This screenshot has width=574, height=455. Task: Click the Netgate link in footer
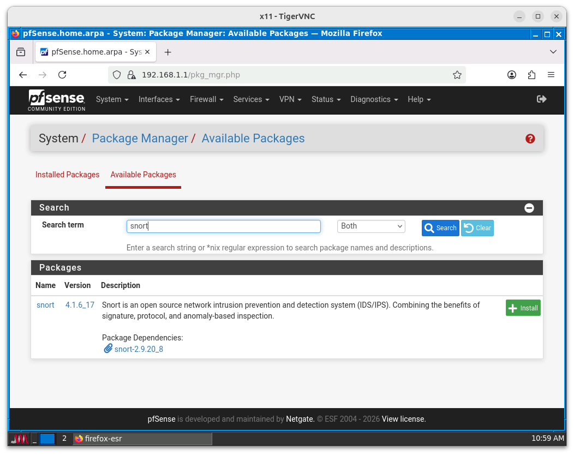coord(300,419)
